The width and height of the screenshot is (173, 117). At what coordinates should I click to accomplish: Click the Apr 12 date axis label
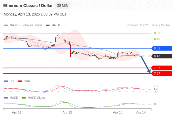coord(67,113)
